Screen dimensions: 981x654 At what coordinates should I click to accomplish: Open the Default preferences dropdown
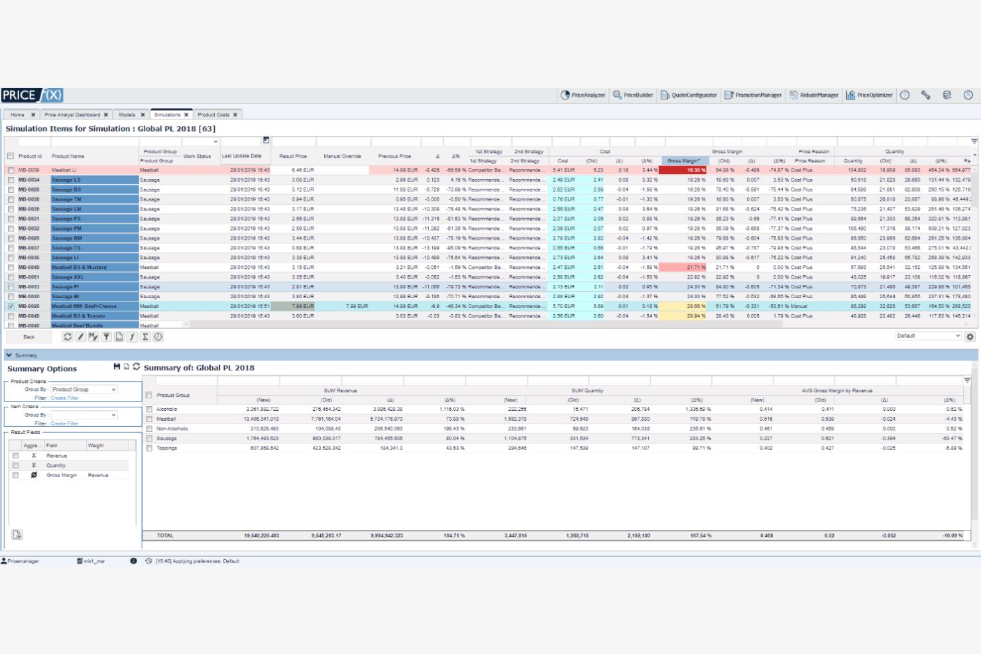click(928, 336)
